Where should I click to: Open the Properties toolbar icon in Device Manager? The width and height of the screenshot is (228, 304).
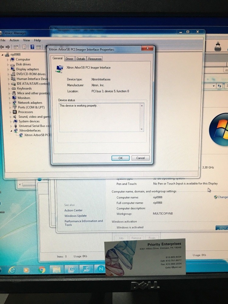pyautogui.click(x=24, y=47)
